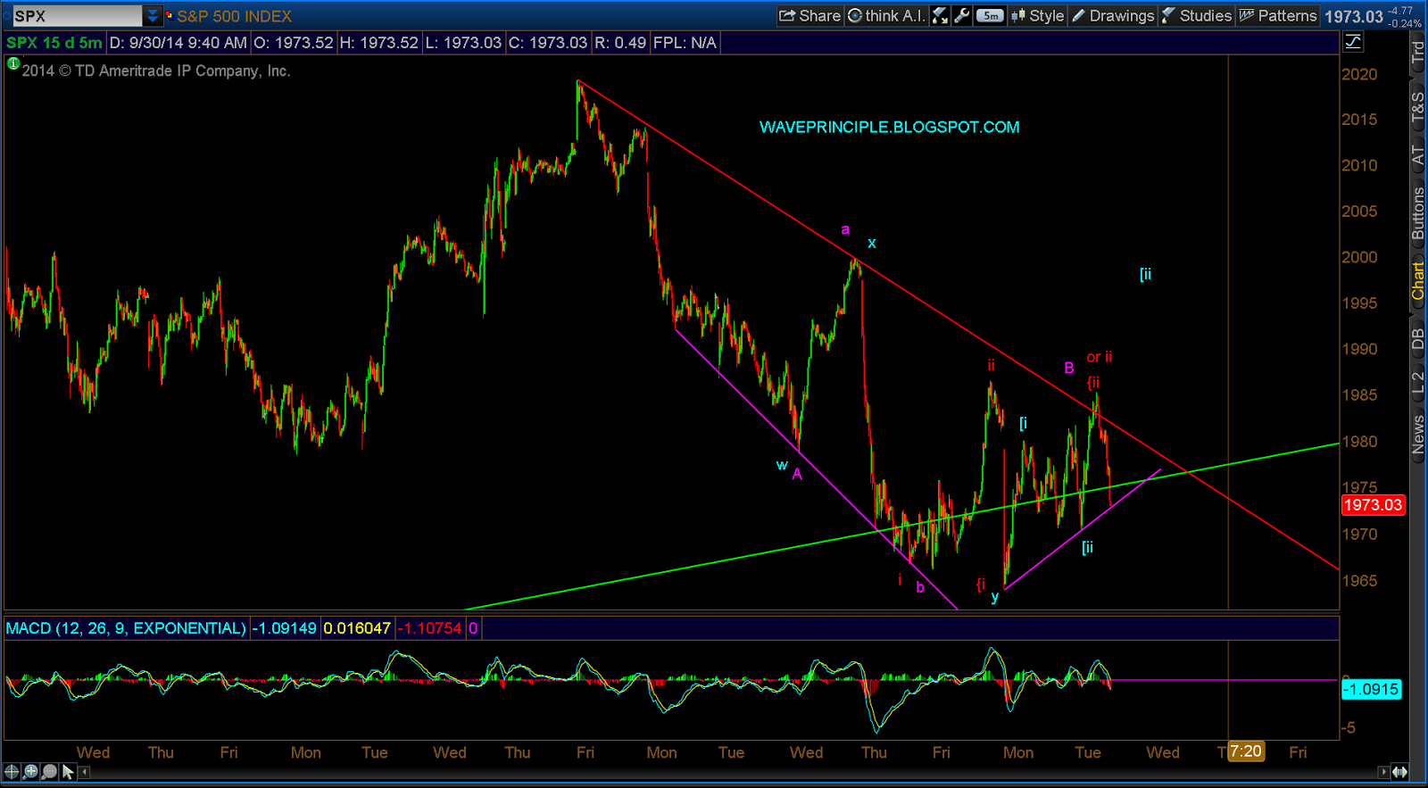Click the red marker icon beside S&P 500 INDEX
The height and width of the screenshot is (788, 1428).
click(x=169, y=15)
